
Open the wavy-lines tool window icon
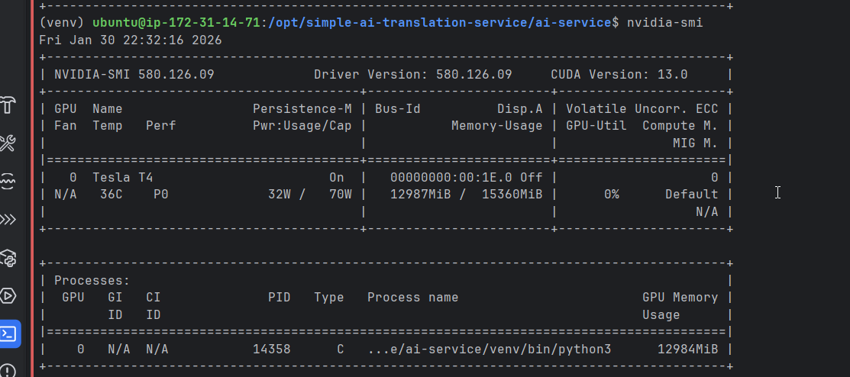[x=8, y=182]
